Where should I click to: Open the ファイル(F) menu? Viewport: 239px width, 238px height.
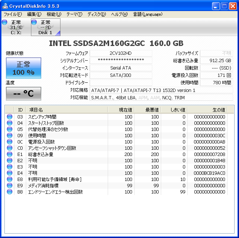click(13, 14)
